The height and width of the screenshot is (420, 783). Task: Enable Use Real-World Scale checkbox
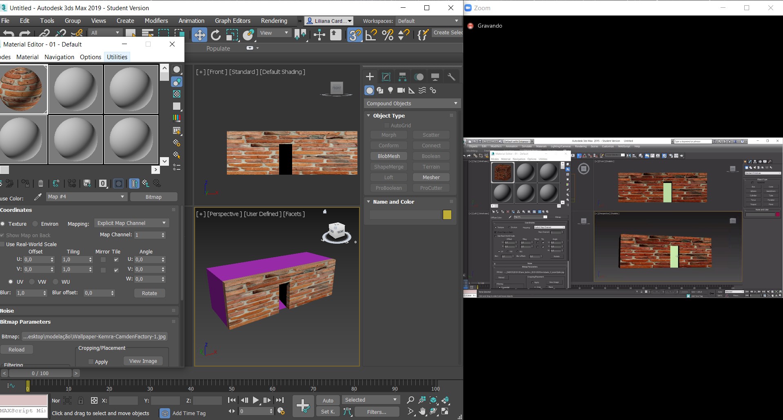(x=2, y=244)
